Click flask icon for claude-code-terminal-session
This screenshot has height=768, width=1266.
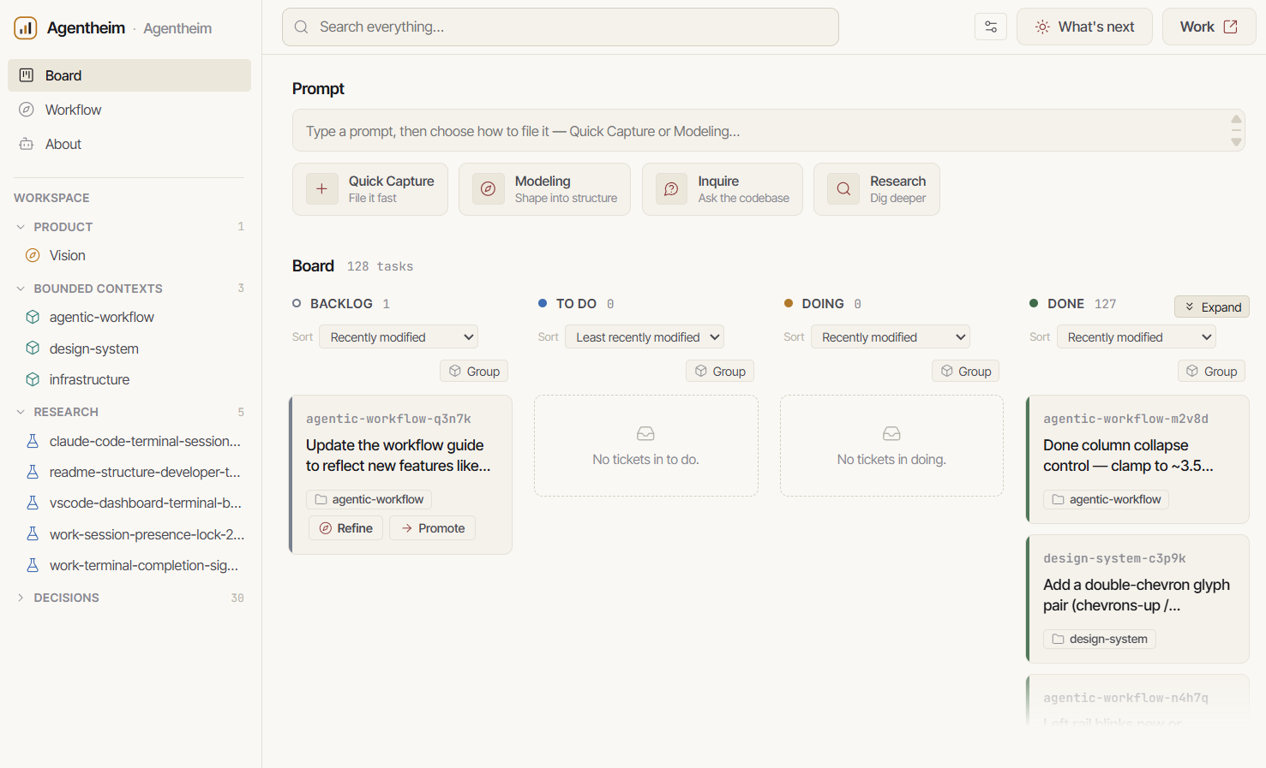33,441
